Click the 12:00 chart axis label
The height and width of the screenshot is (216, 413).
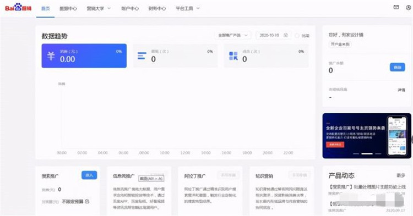[185, 153]
